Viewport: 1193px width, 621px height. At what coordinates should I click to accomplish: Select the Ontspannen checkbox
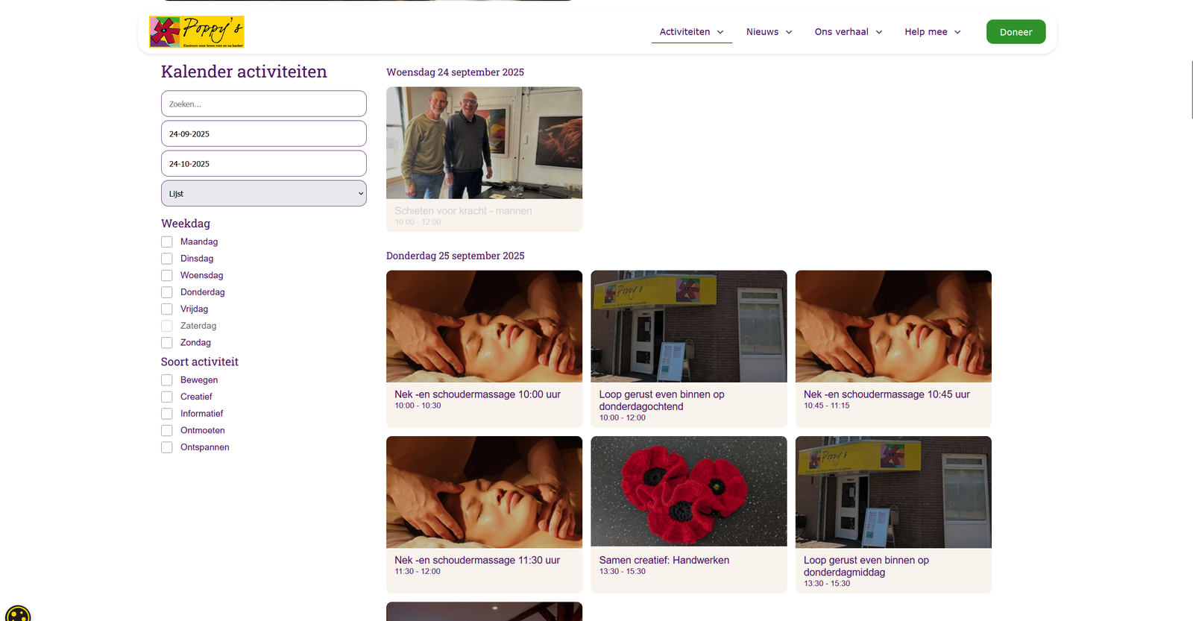(x=167, y=447)
